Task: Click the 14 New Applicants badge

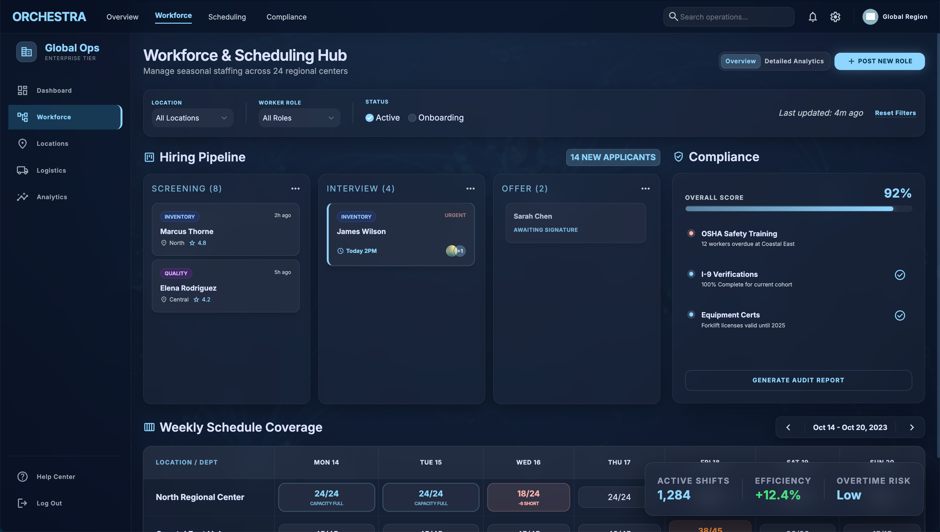Action: 613,158
